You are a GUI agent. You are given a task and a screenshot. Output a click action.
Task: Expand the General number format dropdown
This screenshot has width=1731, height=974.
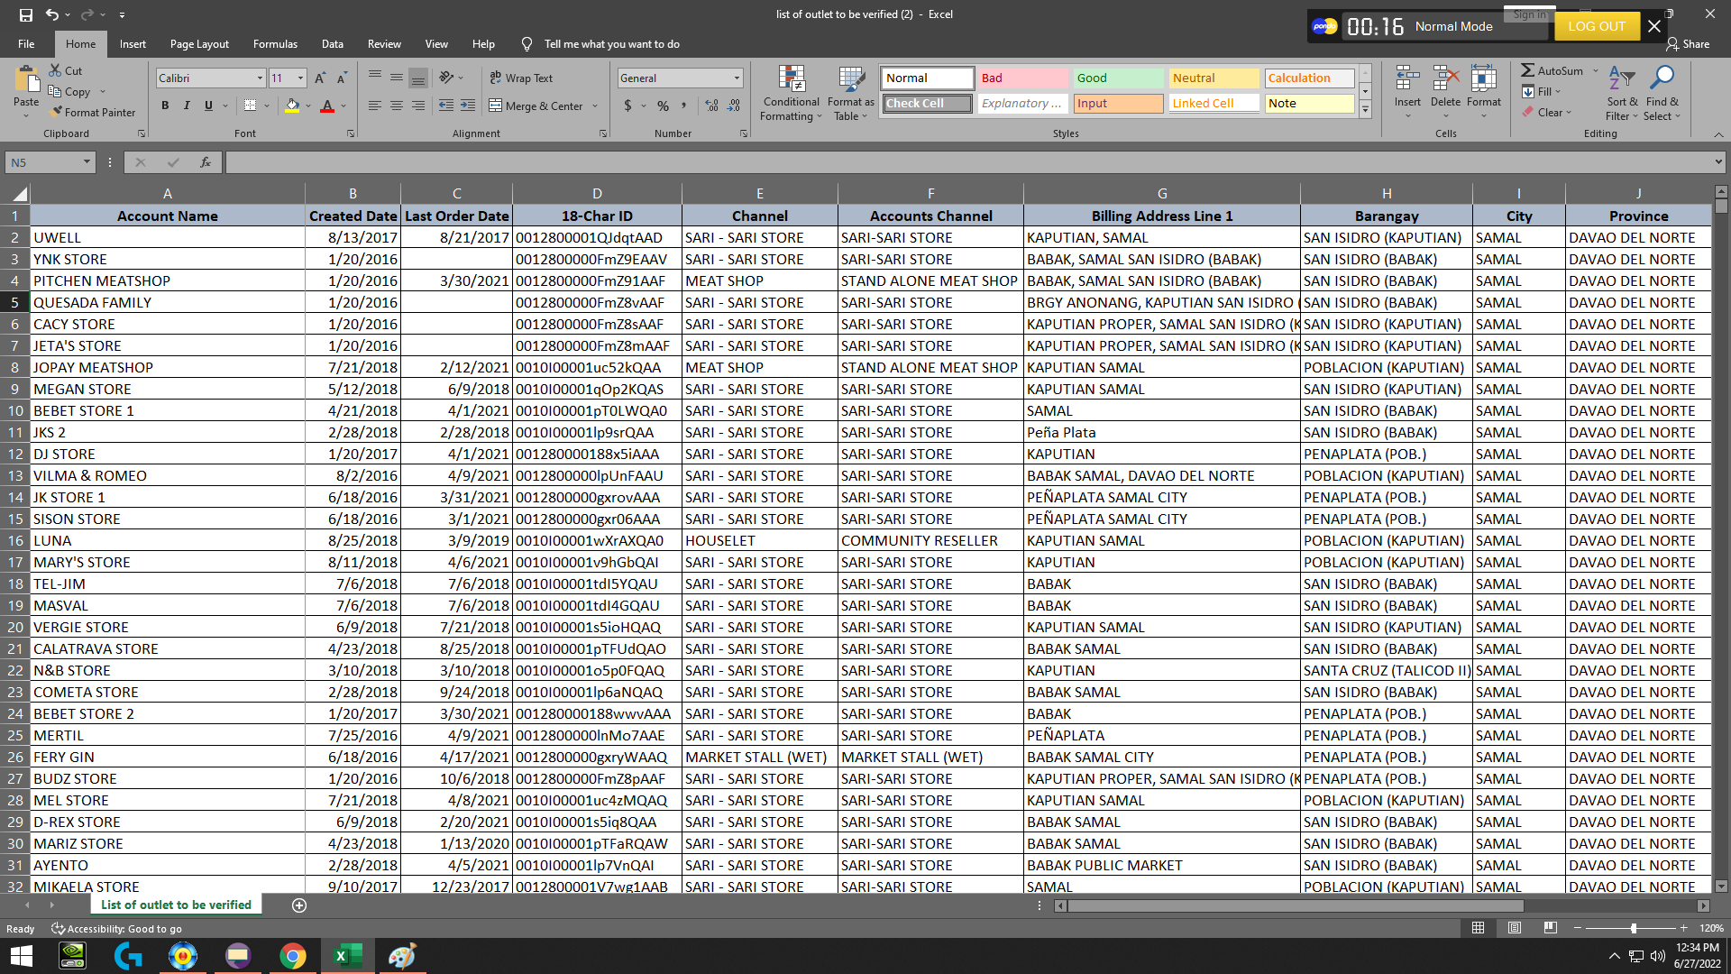[737, 78]
